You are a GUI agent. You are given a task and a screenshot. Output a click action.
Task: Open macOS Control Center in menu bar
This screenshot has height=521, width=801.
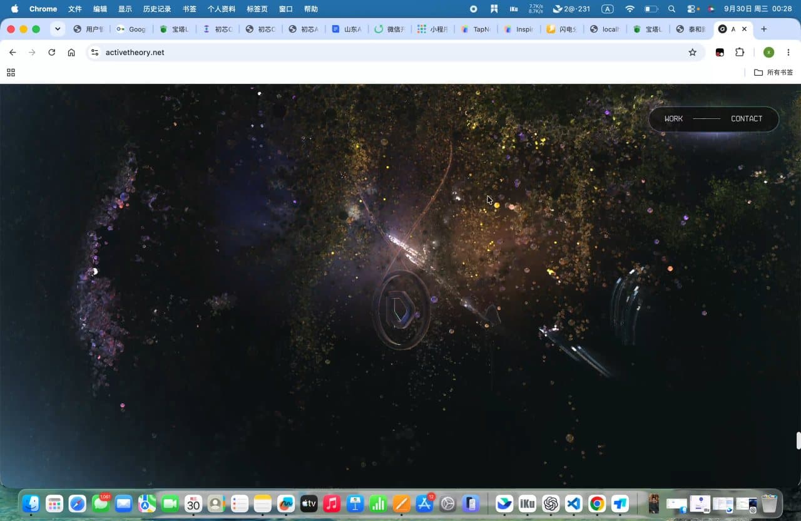point(691,9)
